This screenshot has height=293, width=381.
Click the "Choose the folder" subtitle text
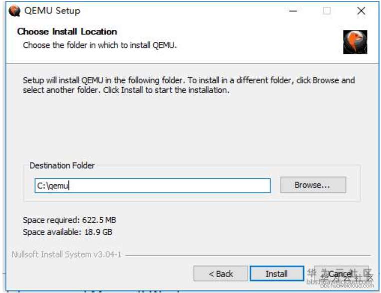coord(100,45)
